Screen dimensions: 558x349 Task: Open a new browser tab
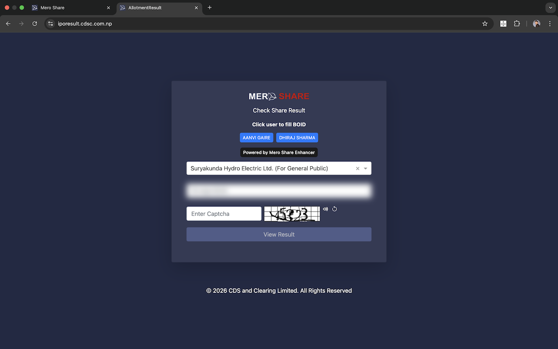(210, 7)
